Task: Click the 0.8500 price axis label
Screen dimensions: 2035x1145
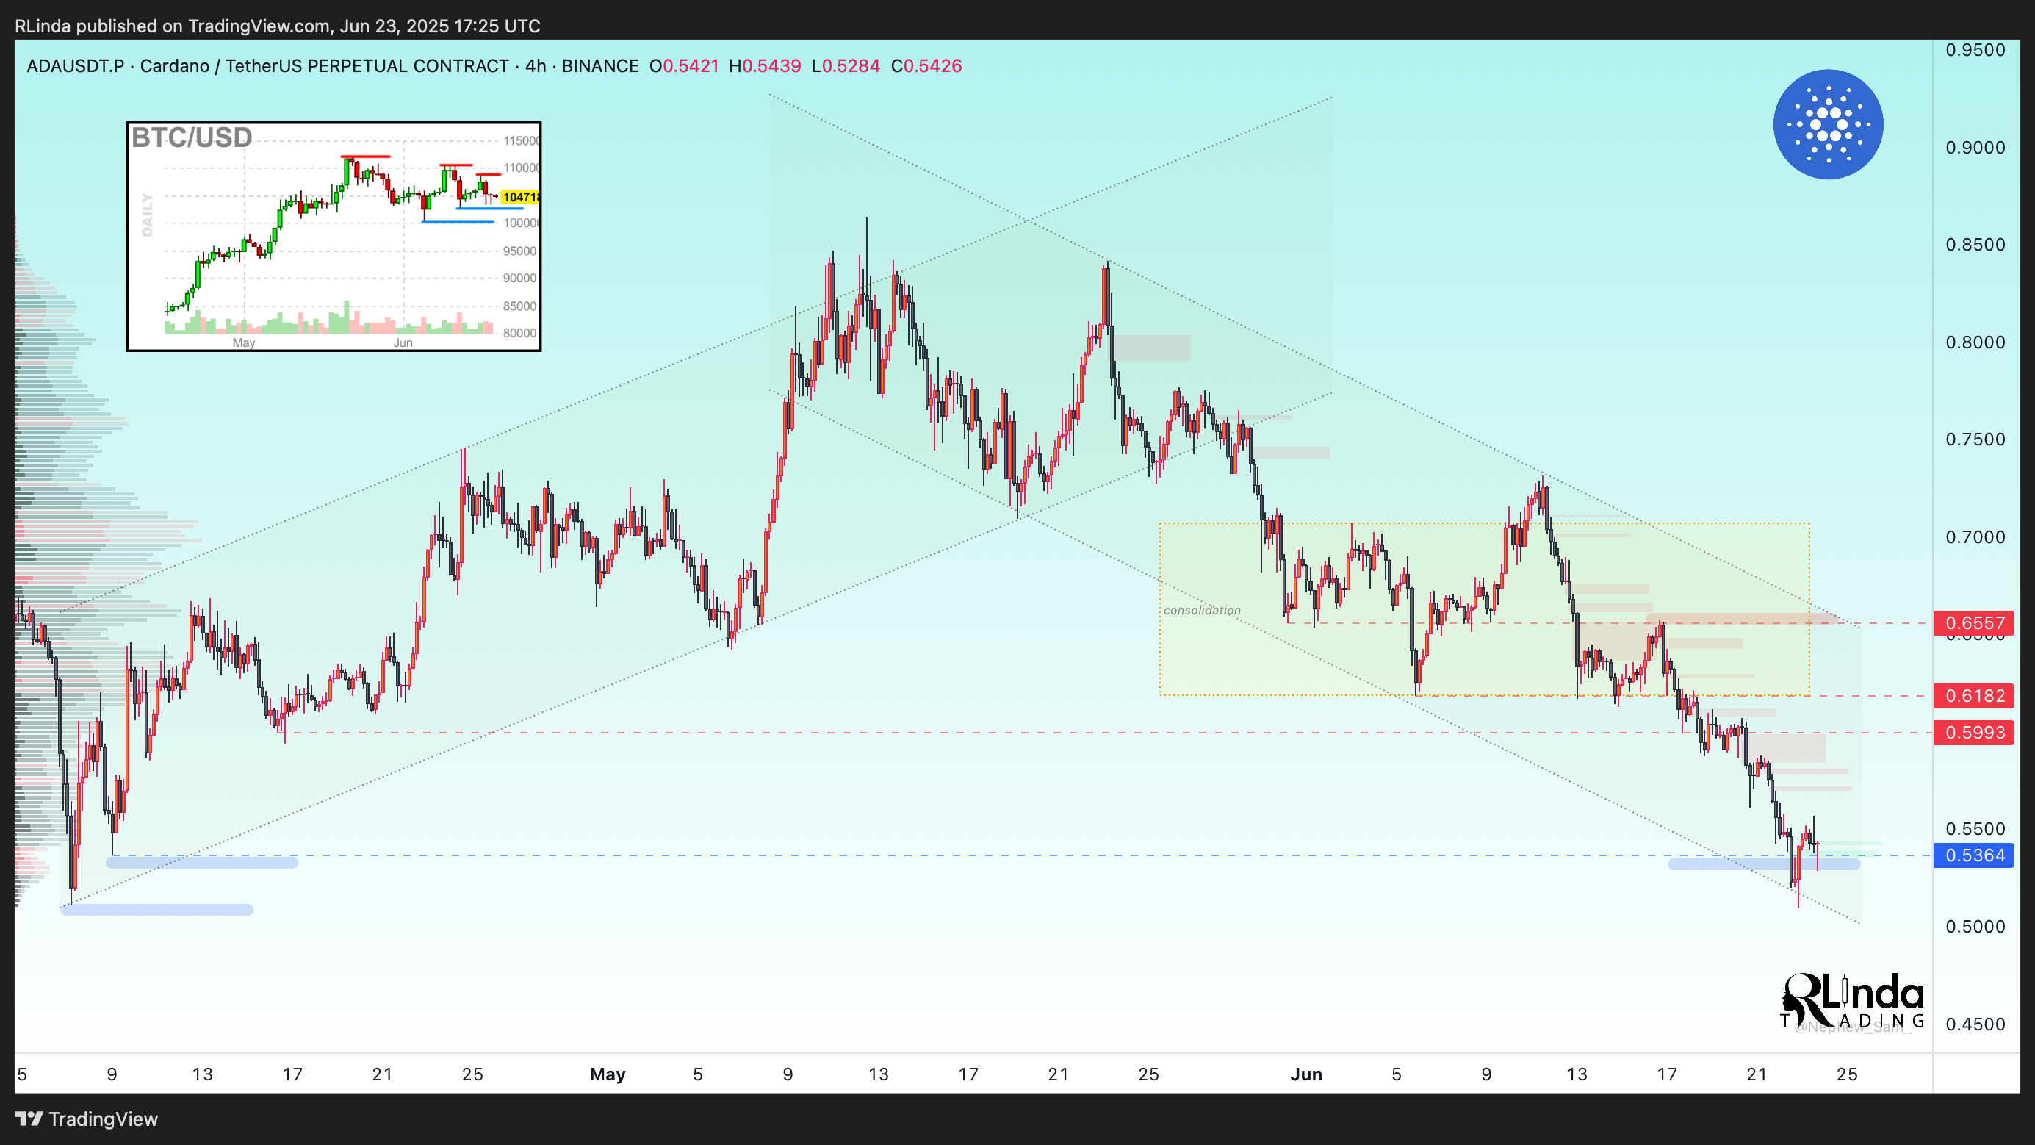Action: [x=1975, y=245]
